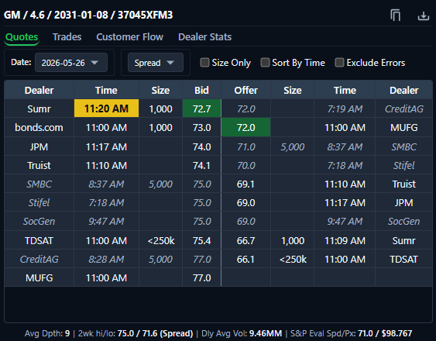Go to the Customer Flow tab

click(x=130, y=37)
